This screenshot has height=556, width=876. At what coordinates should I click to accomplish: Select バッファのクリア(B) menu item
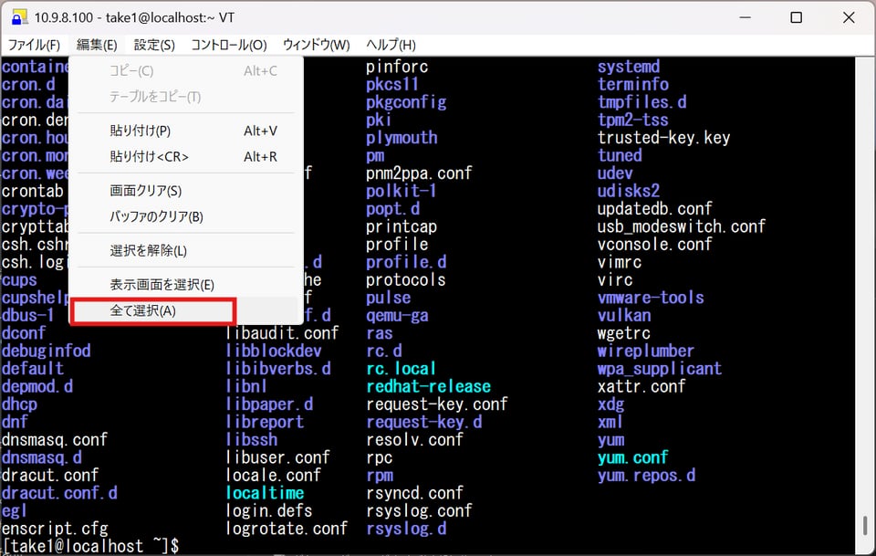tap(156, 216)
